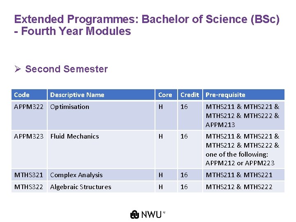
Task: Click the MTHS321 code cell
Action: (x=29, y=175)
